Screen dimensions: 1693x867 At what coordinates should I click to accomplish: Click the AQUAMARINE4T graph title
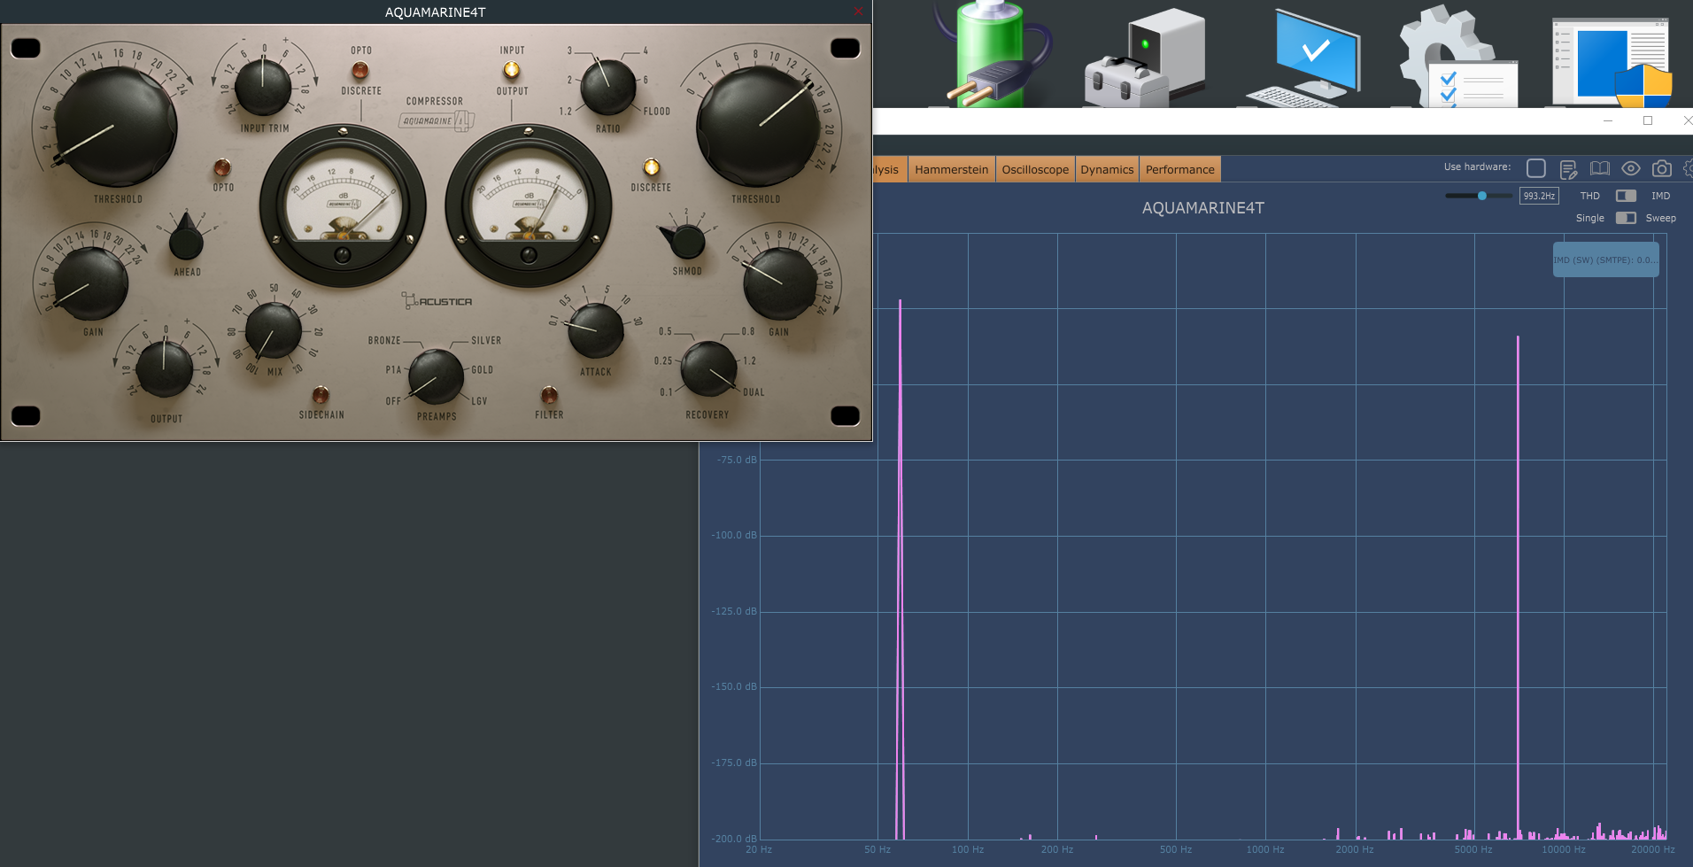[1202, 208]
